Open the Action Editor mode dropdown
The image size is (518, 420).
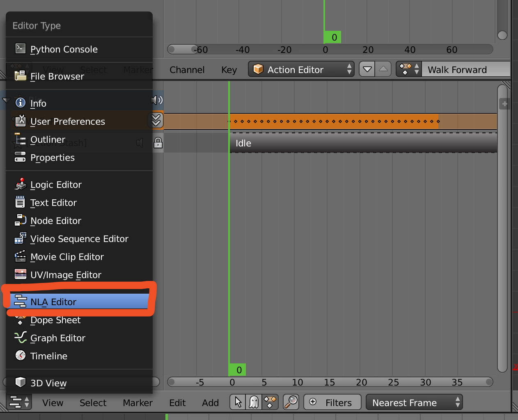[301, 69]
